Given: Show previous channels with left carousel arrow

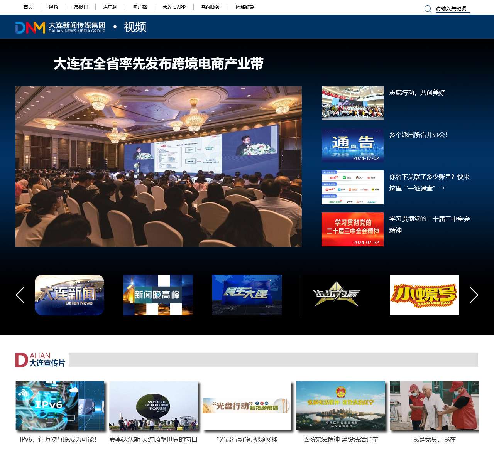Looking at the screenshot, I should (20, 295).
